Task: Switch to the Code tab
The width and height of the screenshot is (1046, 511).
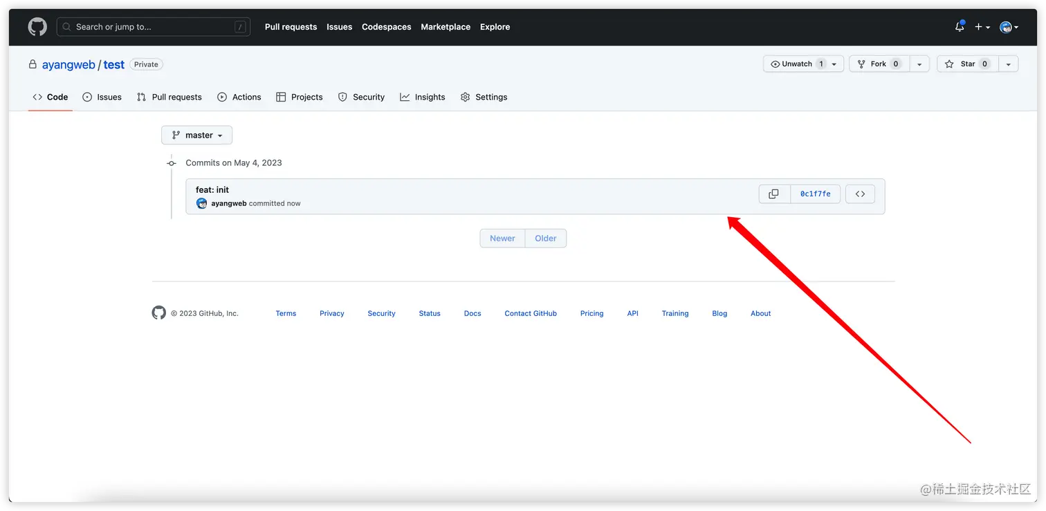Action: [51, 97]
